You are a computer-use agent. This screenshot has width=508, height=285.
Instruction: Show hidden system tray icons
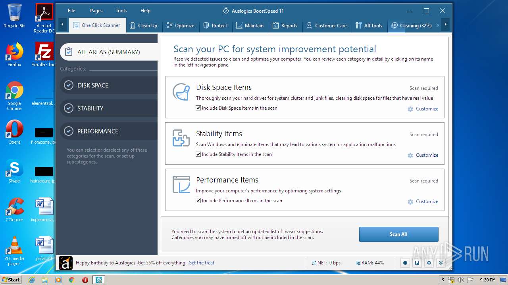pos(443,280)
